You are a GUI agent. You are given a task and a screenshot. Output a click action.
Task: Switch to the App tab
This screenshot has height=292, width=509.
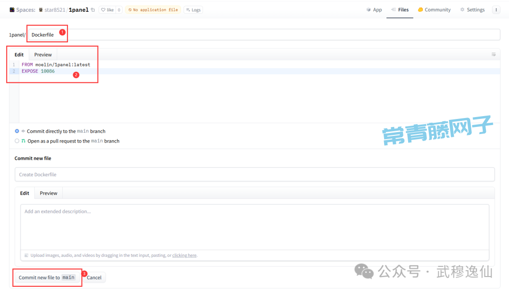pyautogui.click(x=374, y=10)
